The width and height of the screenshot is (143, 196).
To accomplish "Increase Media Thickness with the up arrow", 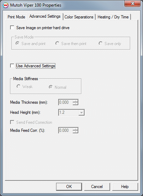I will point(75,101).
